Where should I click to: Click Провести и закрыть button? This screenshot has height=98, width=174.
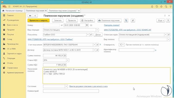coord(38,20)
